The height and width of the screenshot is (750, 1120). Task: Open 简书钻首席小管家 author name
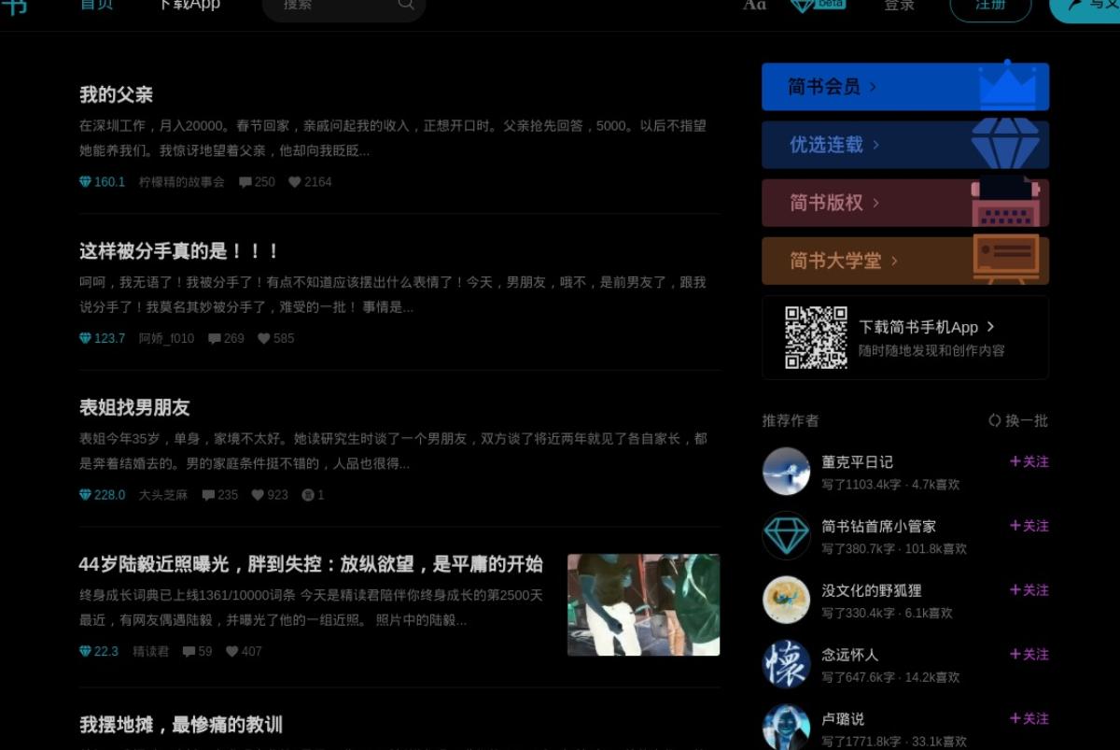878,526
